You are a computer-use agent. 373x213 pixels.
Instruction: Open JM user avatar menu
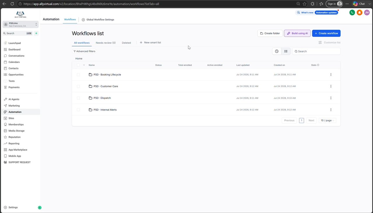367,12
